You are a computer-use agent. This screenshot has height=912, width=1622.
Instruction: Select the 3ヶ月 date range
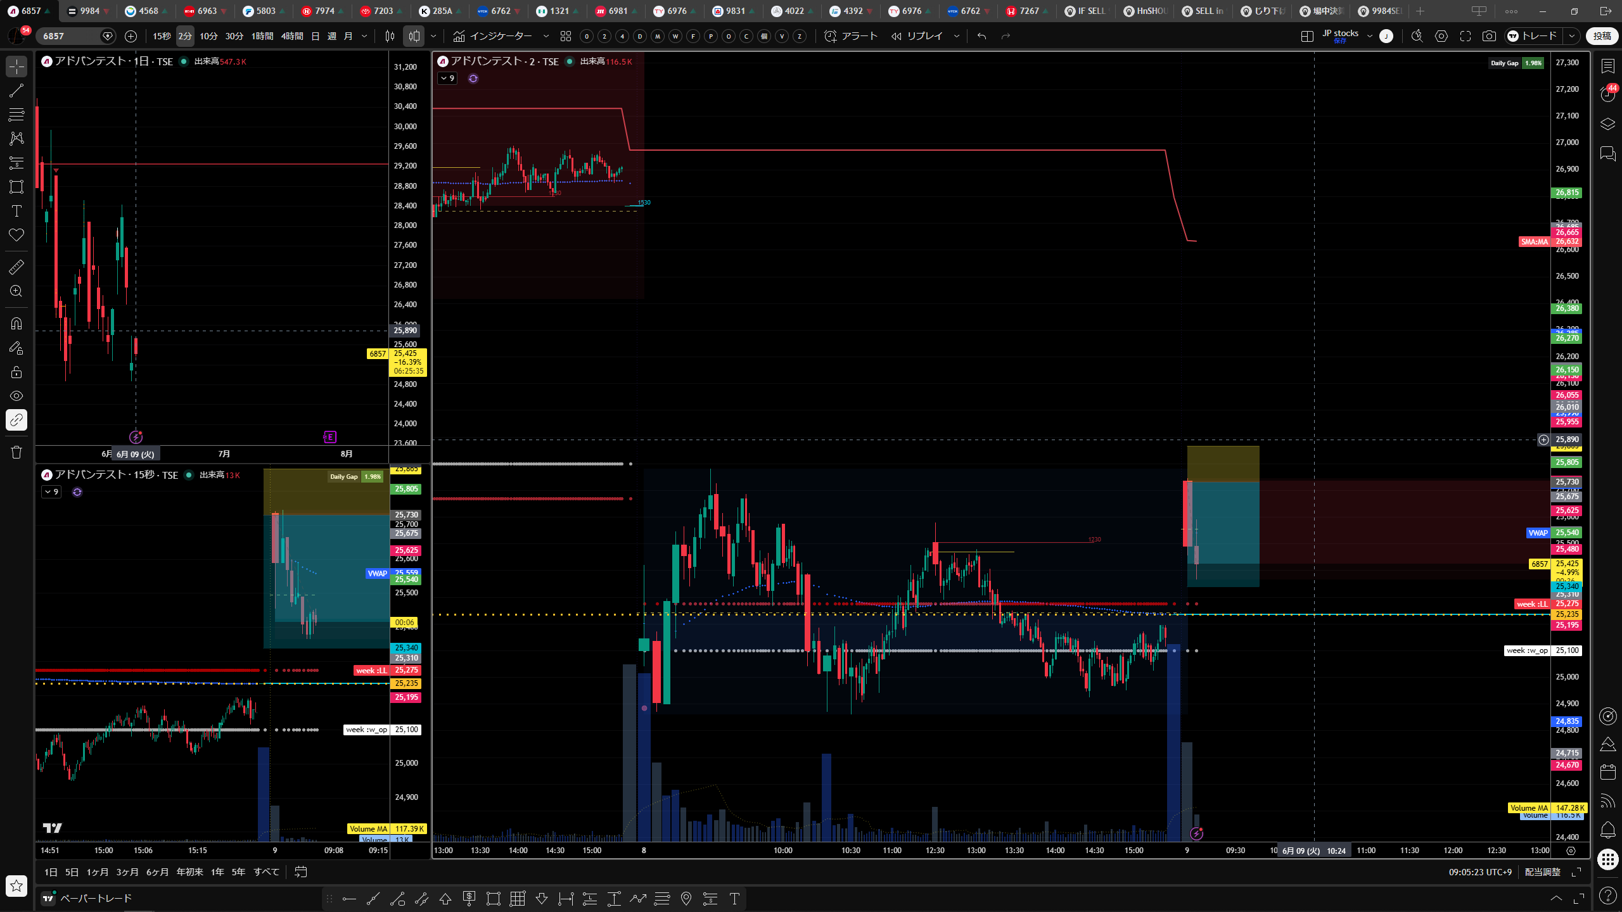pos(127,872)
